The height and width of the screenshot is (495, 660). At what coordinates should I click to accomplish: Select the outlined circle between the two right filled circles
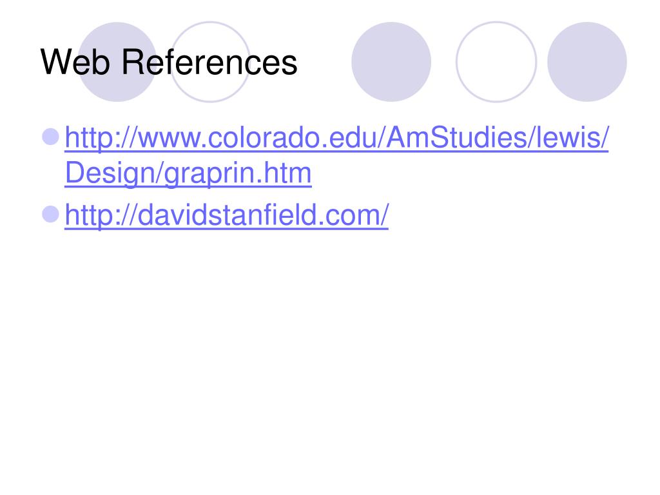point(496,62)
